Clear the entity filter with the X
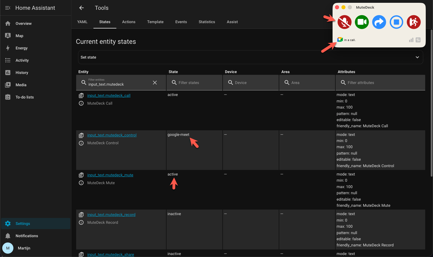Screen dimensions: 433x257 [x=155, y=83]
